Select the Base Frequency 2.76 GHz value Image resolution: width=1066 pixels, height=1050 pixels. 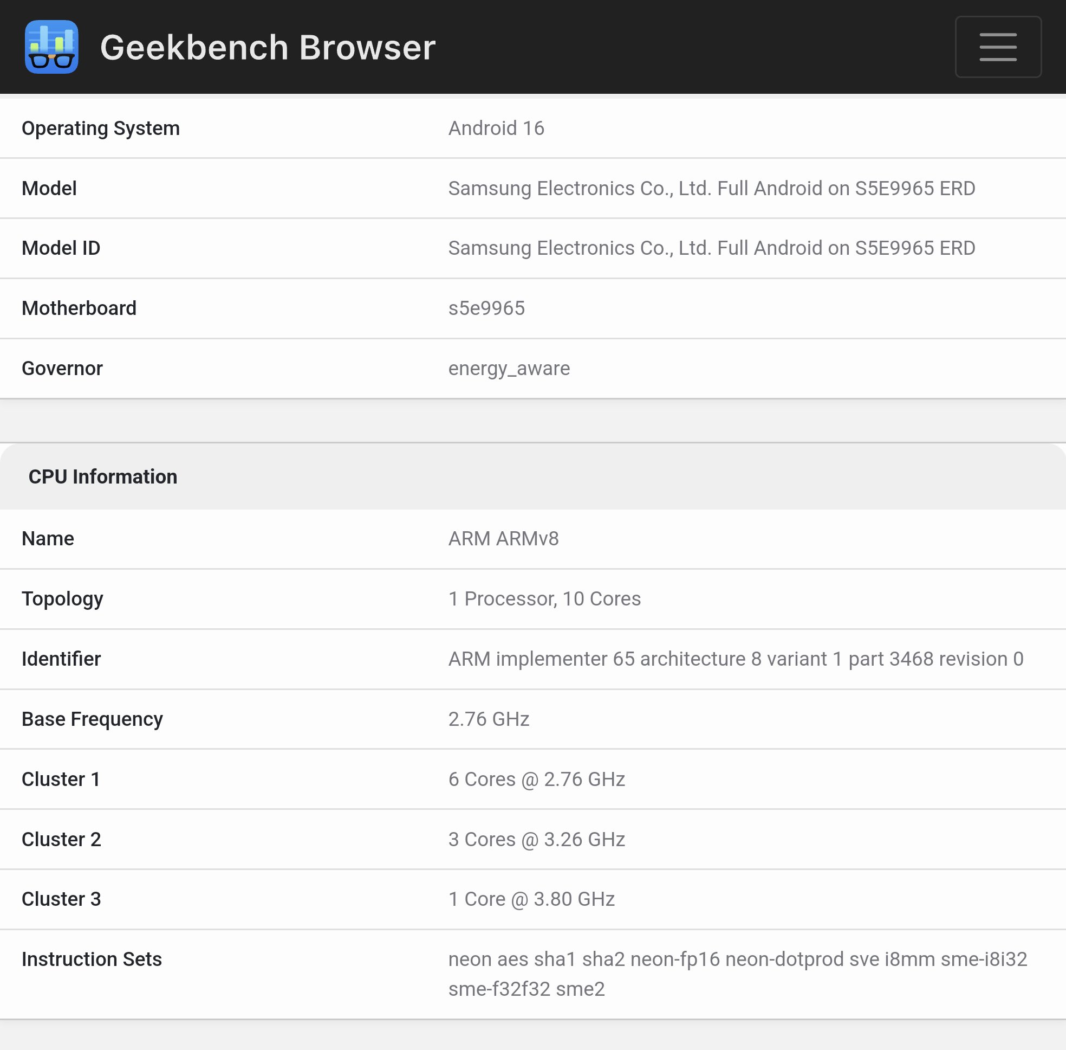point(489,719)
